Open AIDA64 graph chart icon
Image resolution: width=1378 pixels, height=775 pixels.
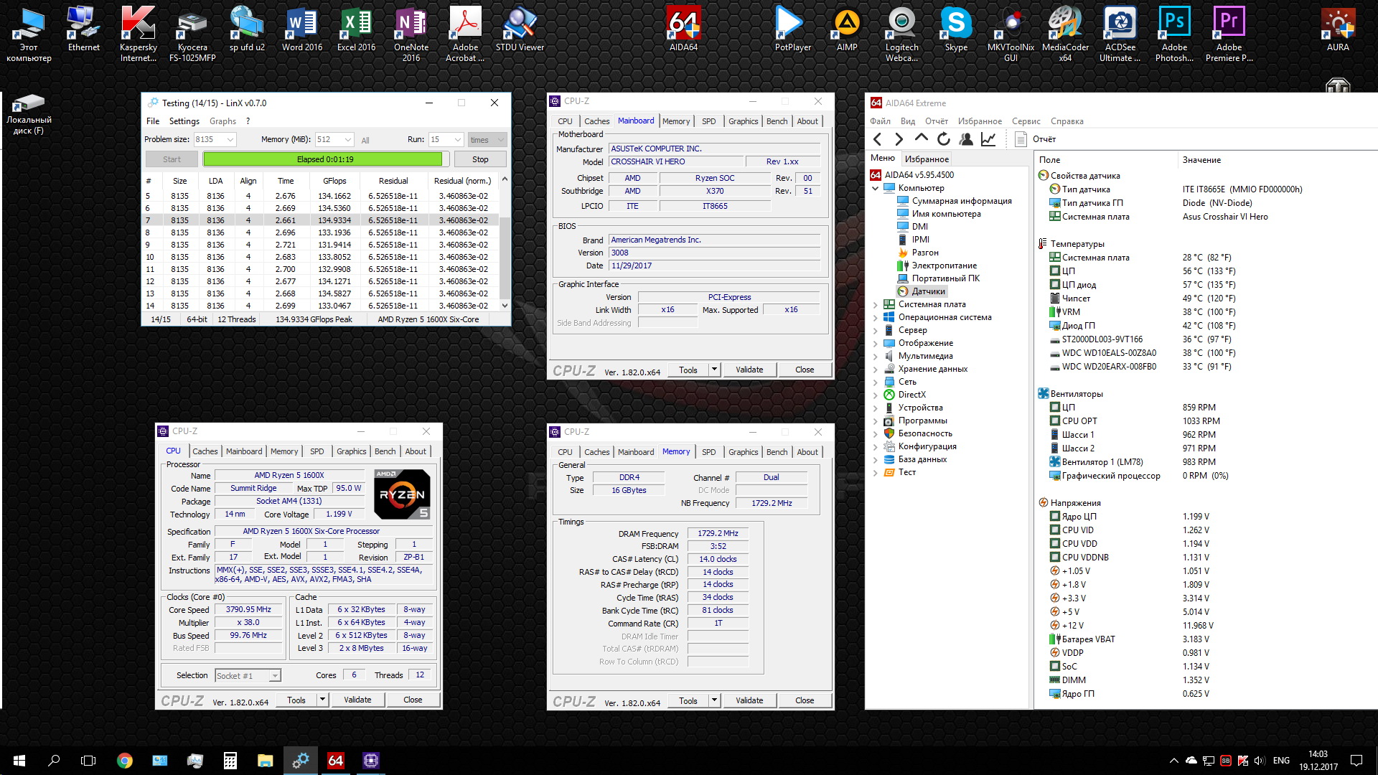coord(989,139)
